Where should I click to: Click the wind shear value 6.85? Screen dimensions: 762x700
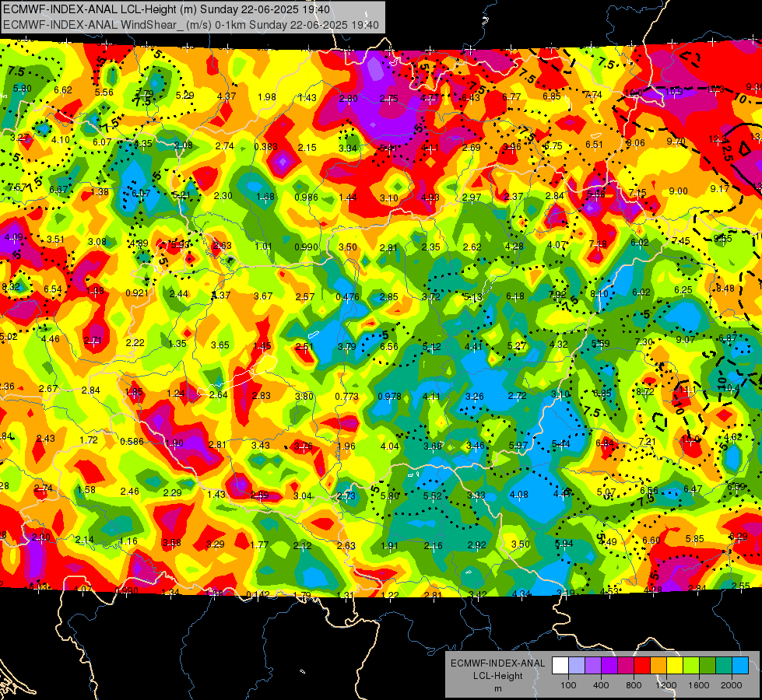coord(552,96)
